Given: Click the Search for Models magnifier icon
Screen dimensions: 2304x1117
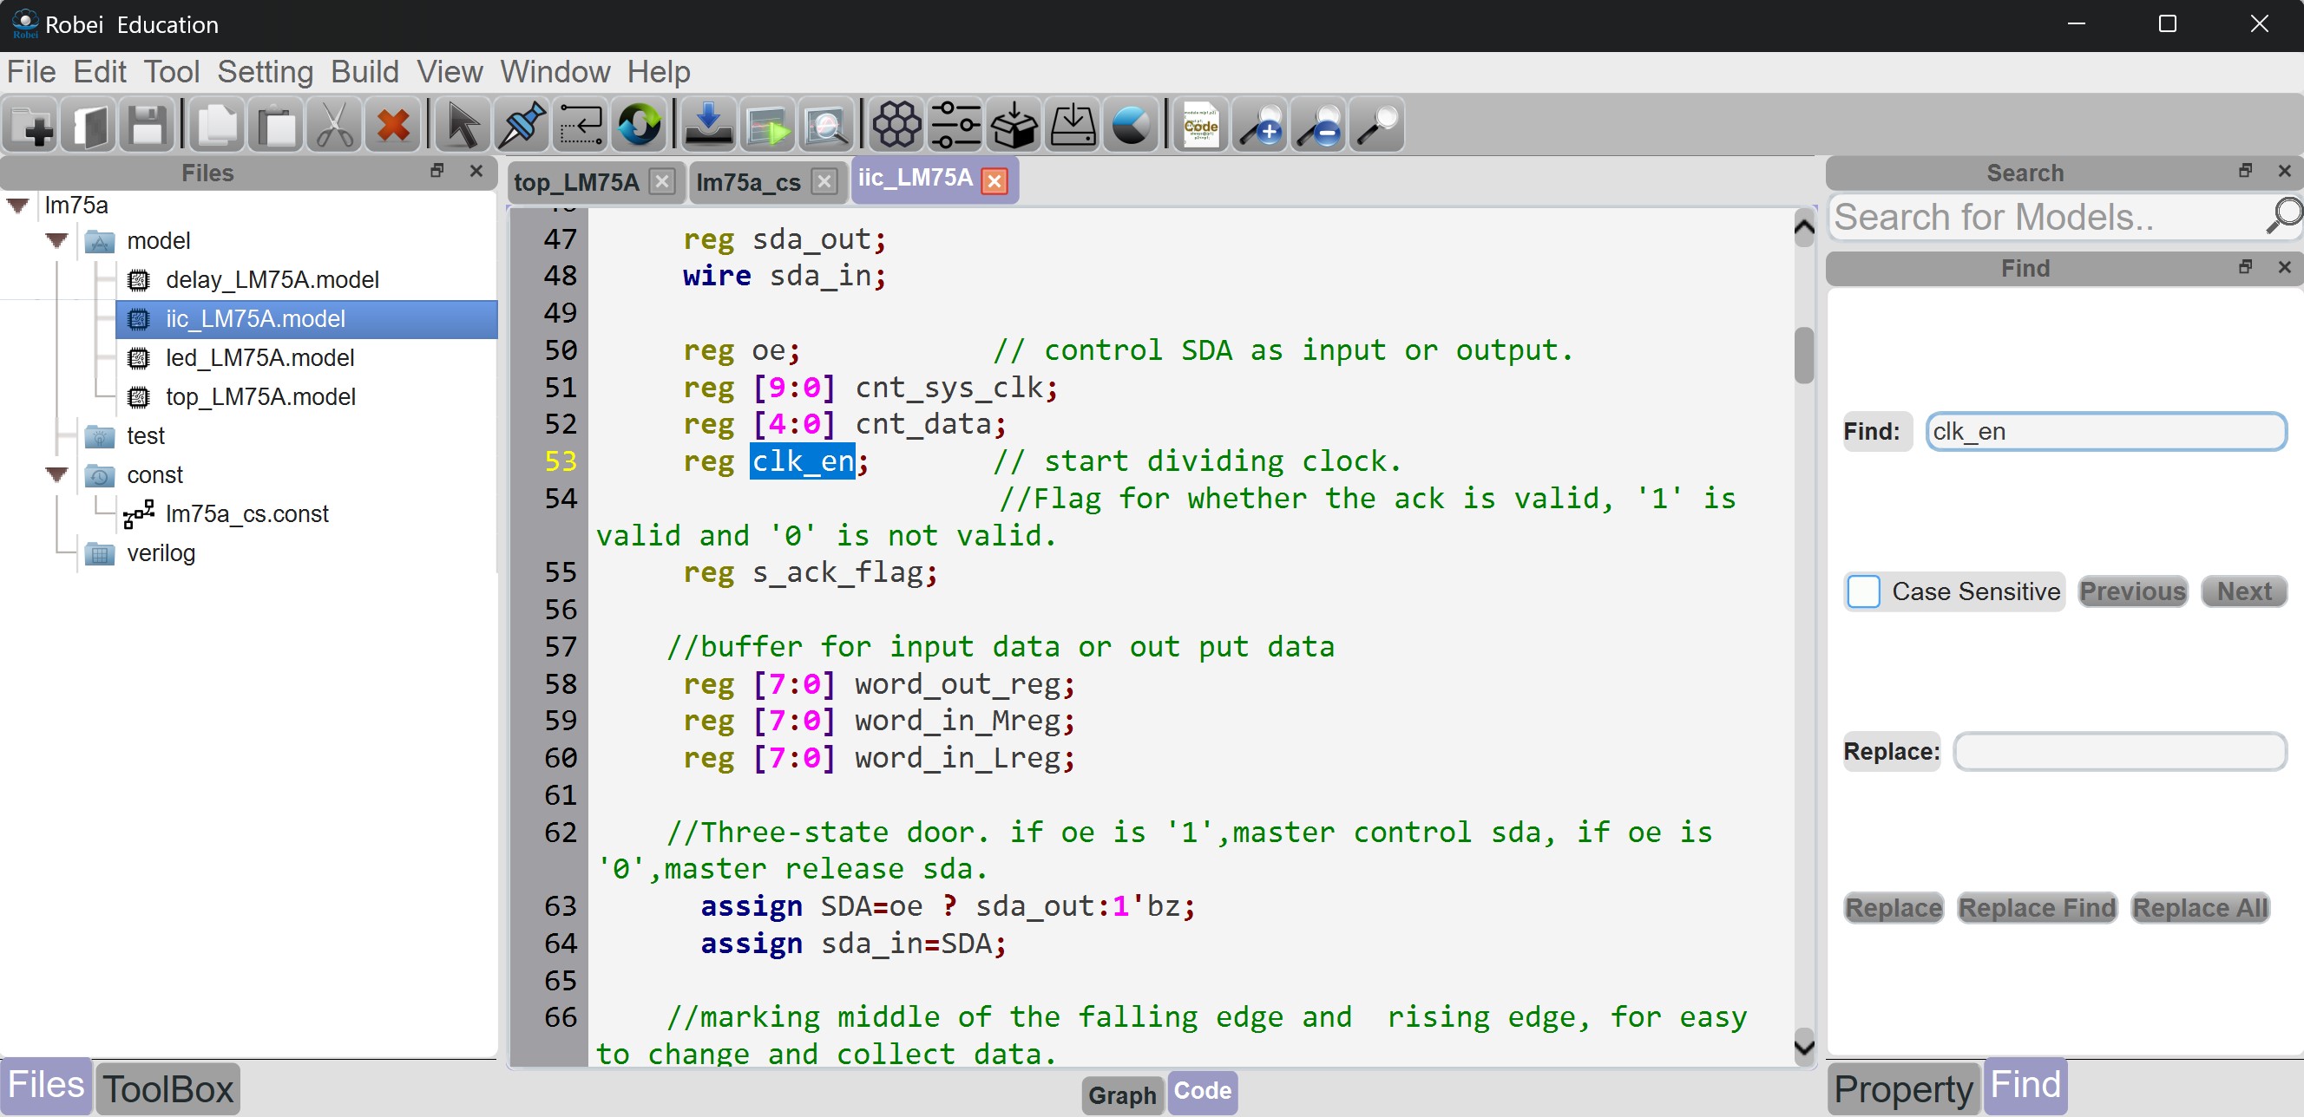Looking at the screenshot, I should pos(2282,216).
